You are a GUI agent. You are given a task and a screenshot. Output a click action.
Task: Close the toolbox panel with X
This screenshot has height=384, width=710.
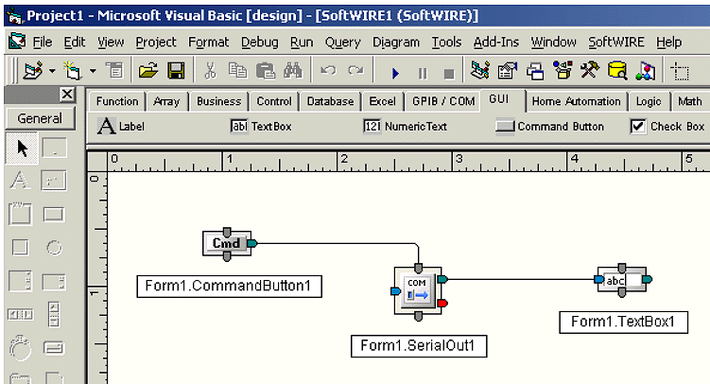pyautogui.click(x=67, y=95)
